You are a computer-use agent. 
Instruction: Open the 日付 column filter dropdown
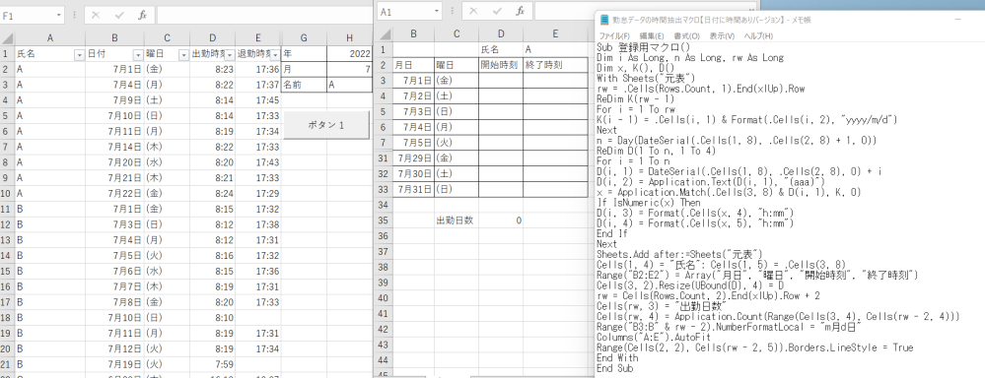pyautogui.click(x=138, y=55)
